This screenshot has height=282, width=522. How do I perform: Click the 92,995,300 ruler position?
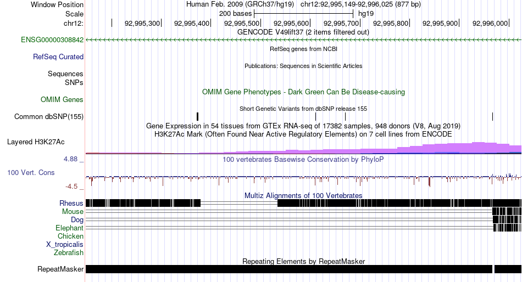142,23
